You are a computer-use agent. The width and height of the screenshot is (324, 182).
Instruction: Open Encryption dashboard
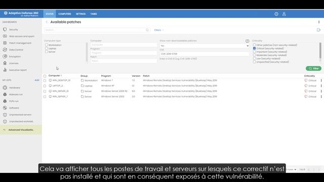click(x=15, y=57)
